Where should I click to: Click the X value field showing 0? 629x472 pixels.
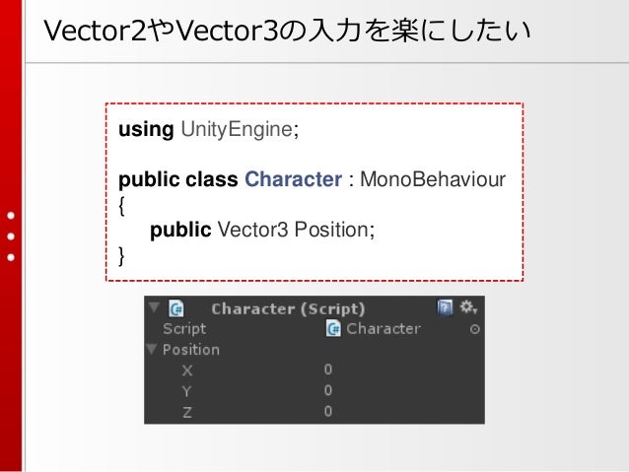[x=401, y=370]
